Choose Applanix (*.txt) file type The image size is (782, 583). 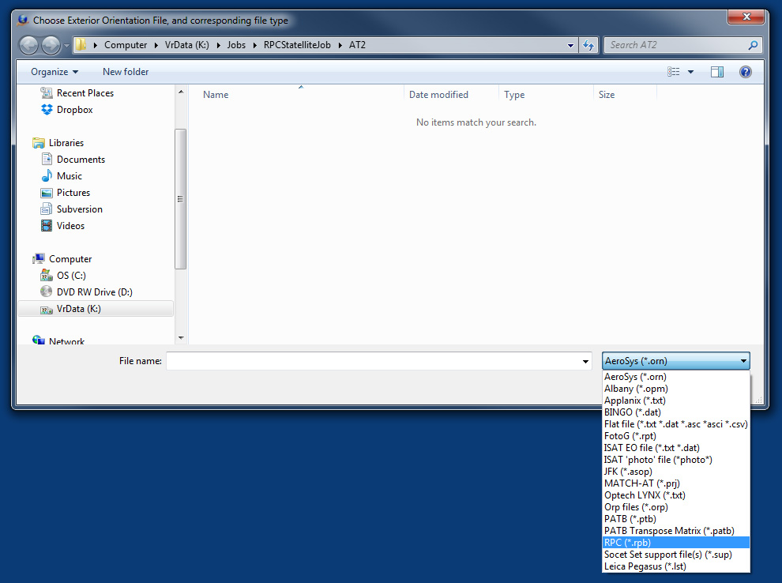(x=676, y=401)
